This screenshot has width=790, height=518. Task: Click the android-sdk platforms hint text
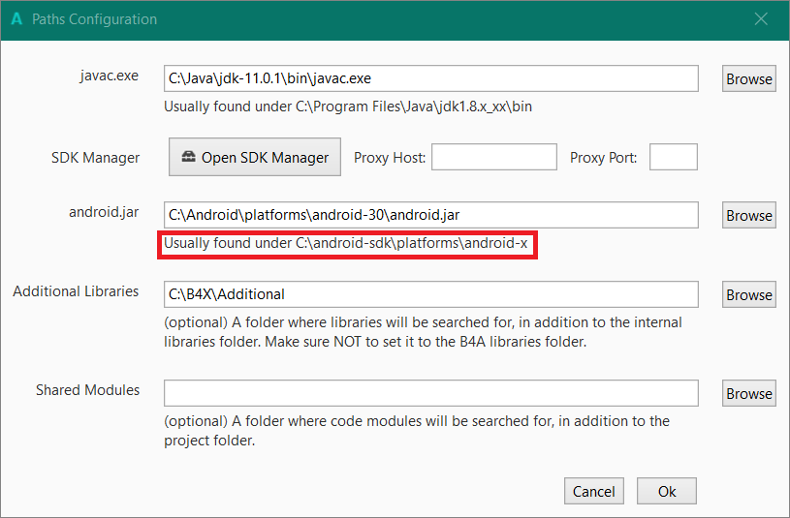(x=346, y=244)
